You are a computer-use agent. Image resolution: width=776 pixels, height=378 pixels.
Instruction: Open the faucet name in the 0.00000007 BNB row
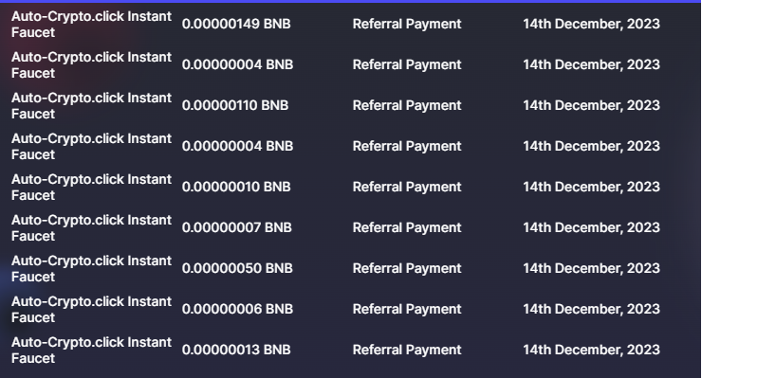[92, 227]
